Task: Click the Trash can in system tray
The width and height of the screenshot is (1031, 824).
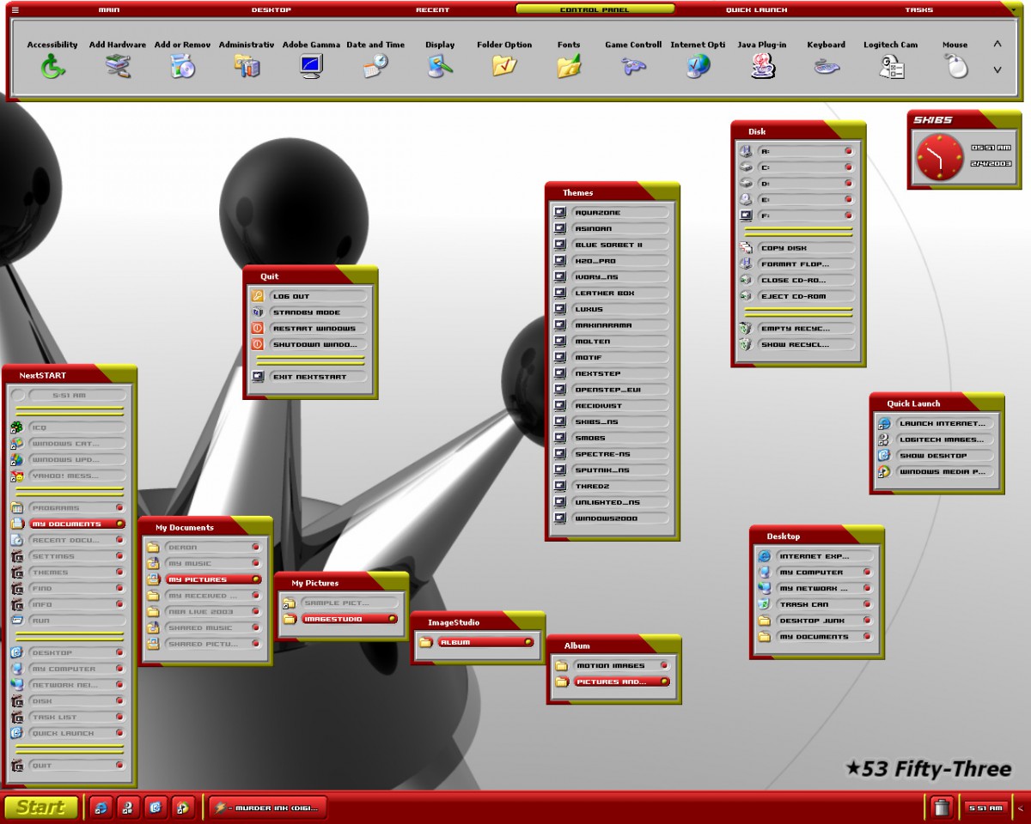Action: coord(942,808)
